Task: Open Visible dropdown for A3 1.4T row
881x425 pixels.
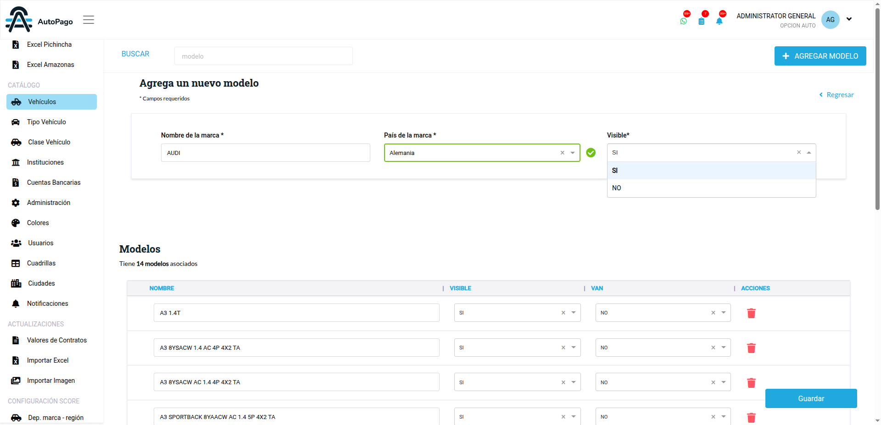Action: click(574, 313)
